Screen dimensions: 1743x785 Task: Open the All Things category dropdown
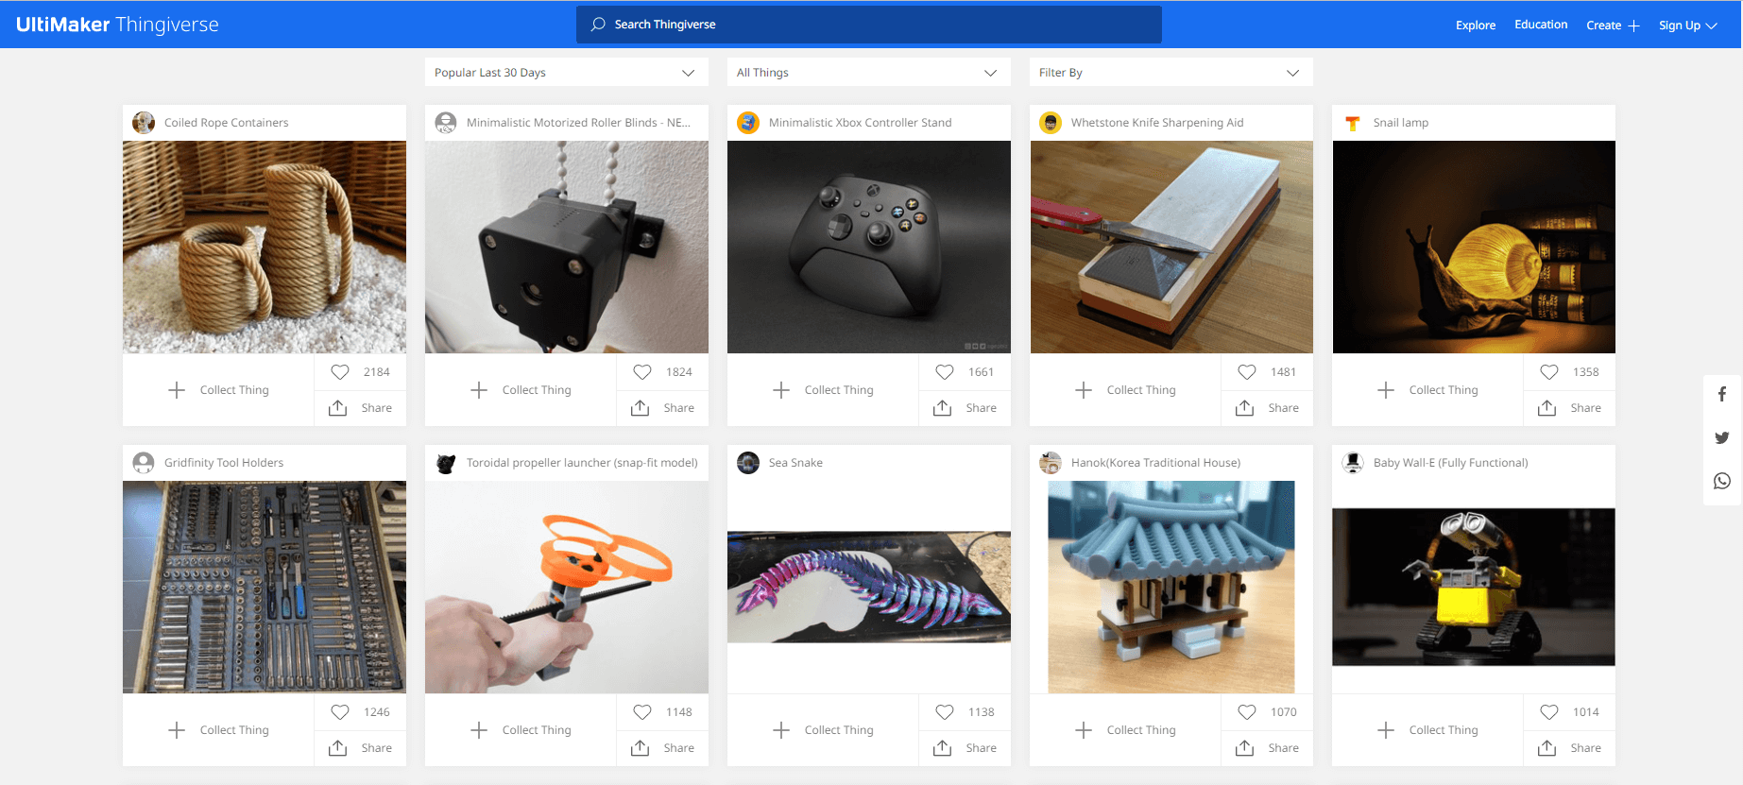(869, 73)
